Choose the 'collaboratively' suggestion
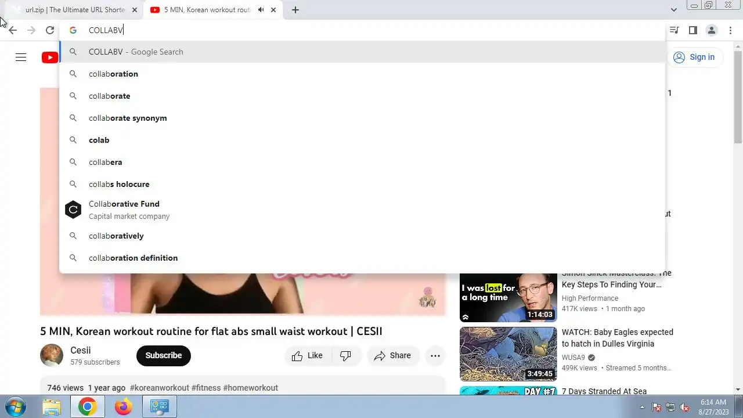Screen dimensions: 743x418 [362, 236]
